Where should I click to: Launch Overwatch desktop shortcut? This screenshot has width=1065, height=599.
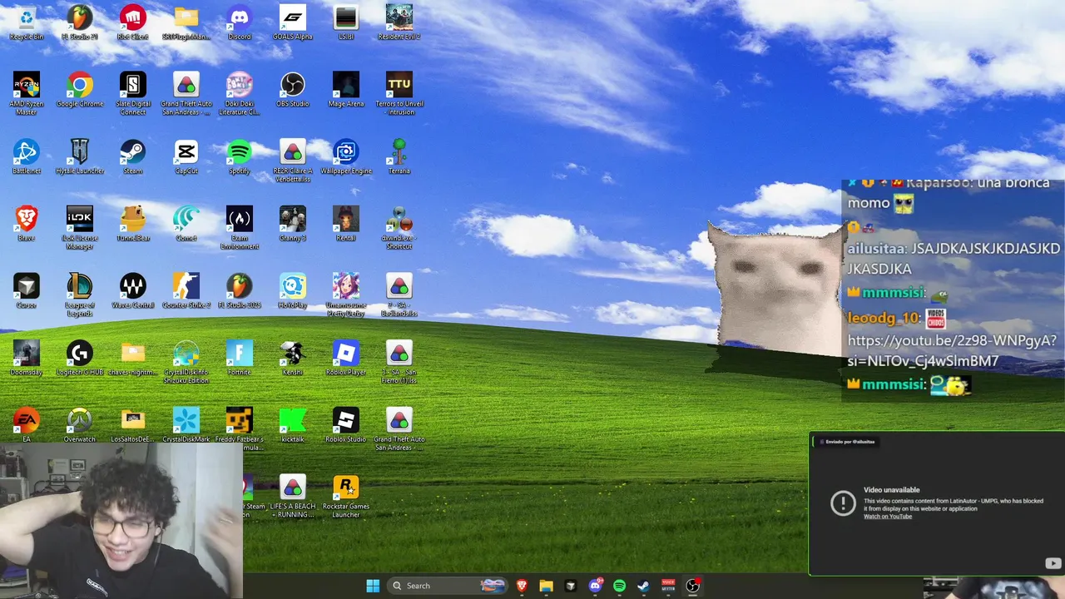pos(80,424)
